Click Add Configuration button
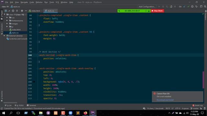Viewport: 207px width, 116px height. [147, 6]
